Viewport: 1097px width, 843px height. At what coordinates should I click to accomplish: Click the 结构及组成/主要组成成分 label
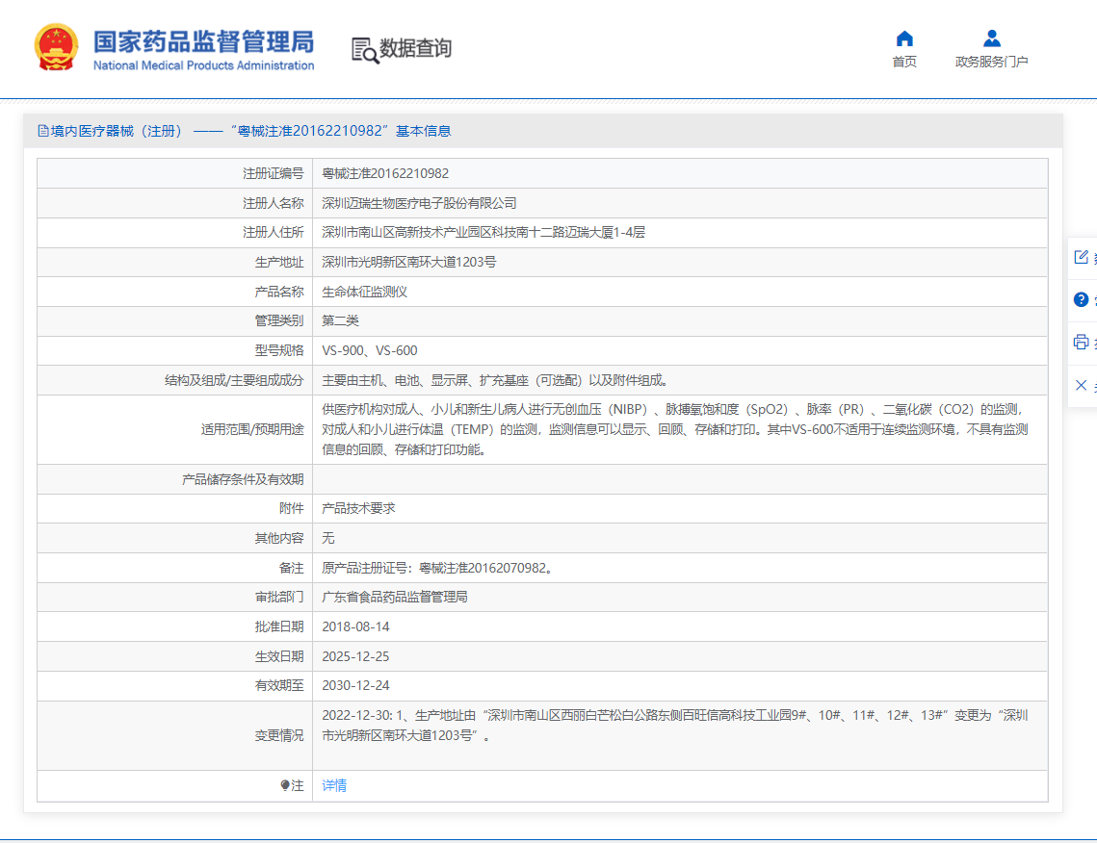234,380
